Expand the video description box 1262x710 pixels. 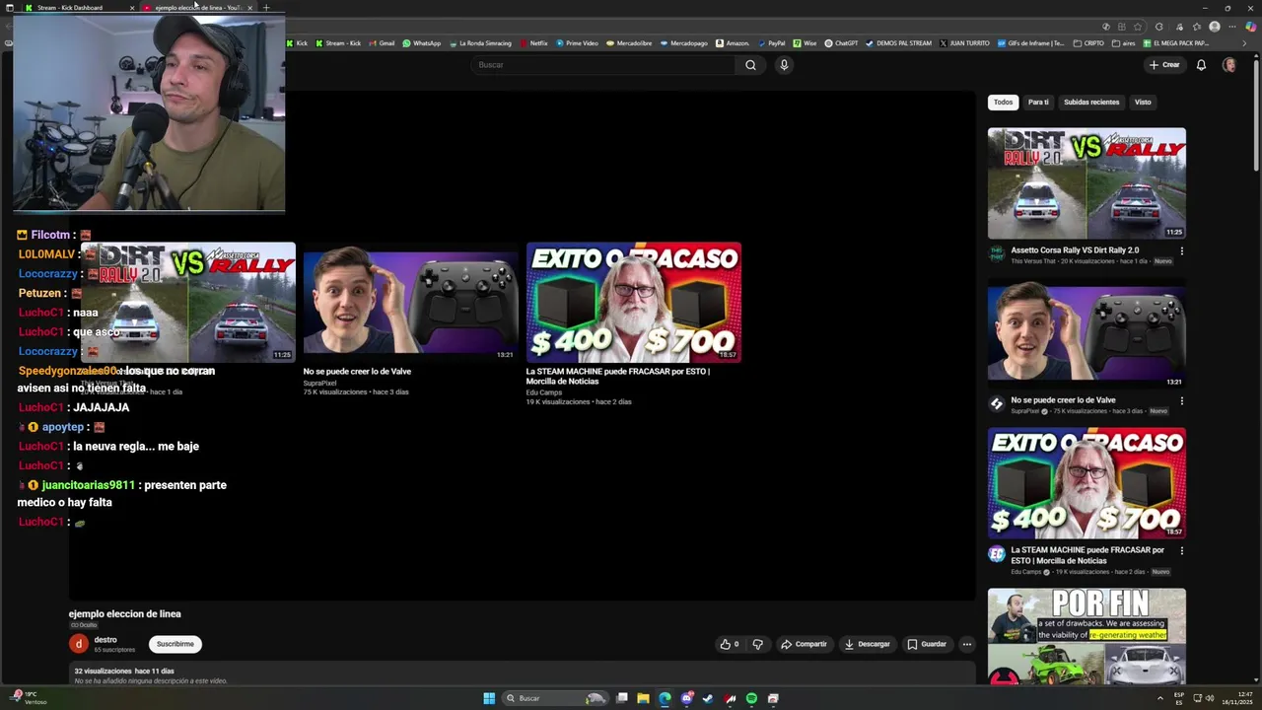click(x=522, y=675)
